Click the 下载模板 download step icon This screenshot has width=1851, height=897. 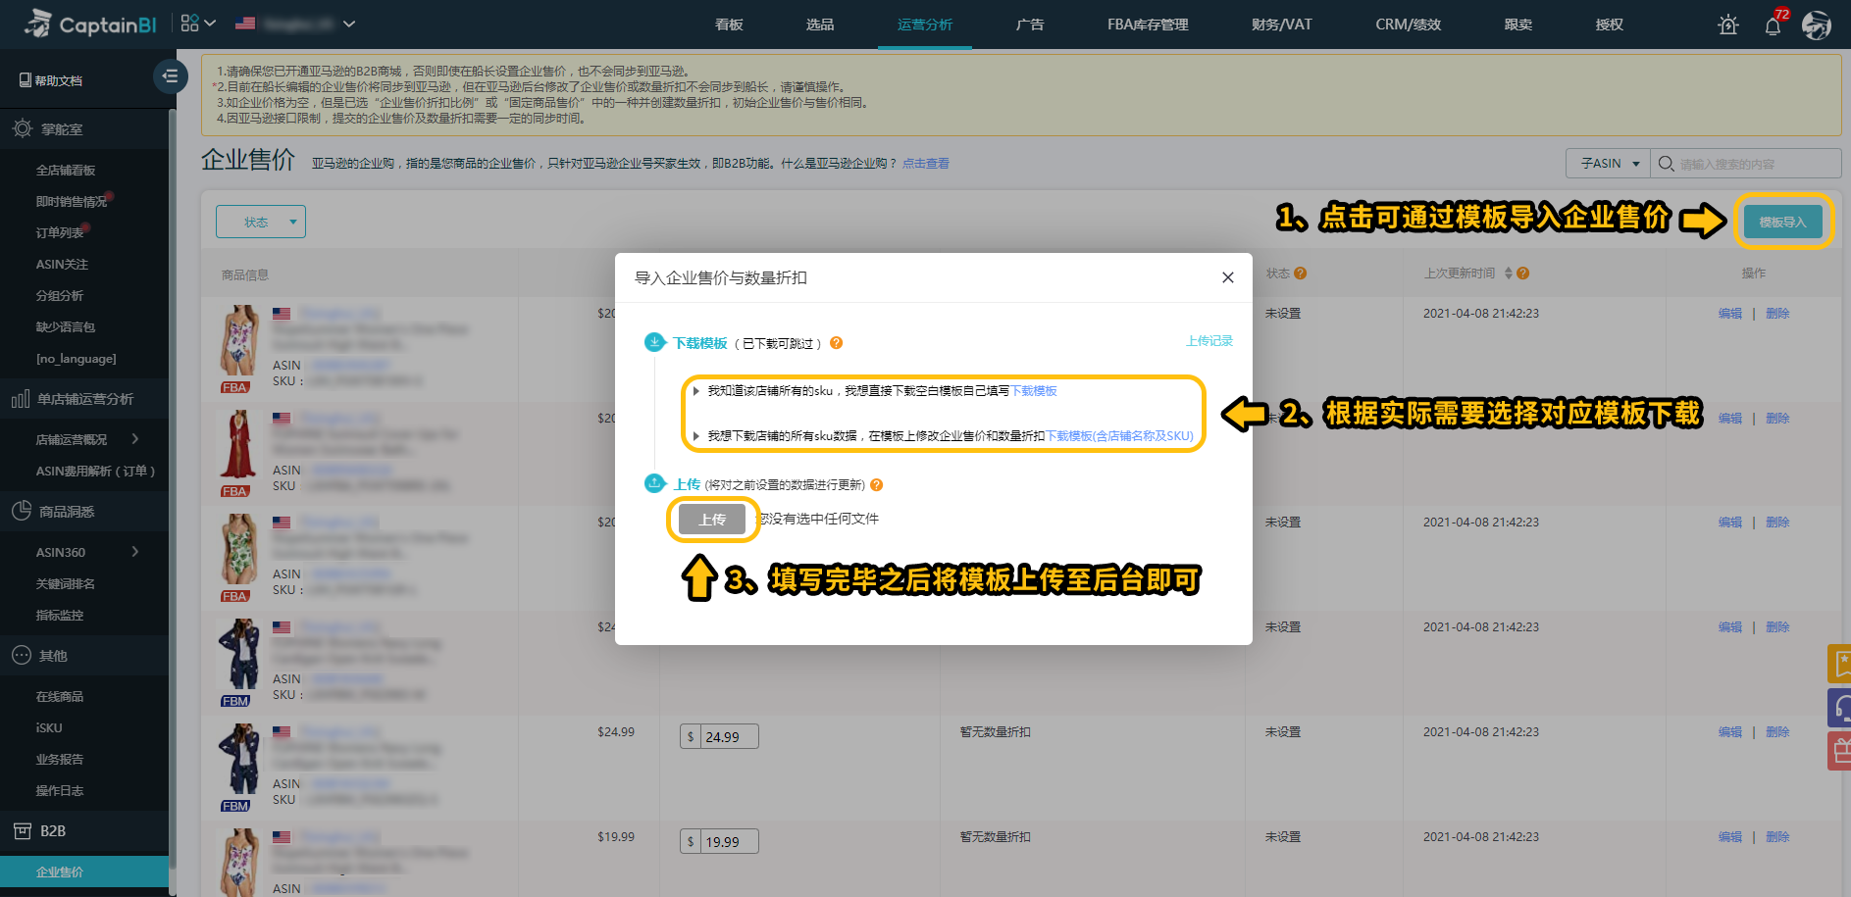[x=654, y=342]
